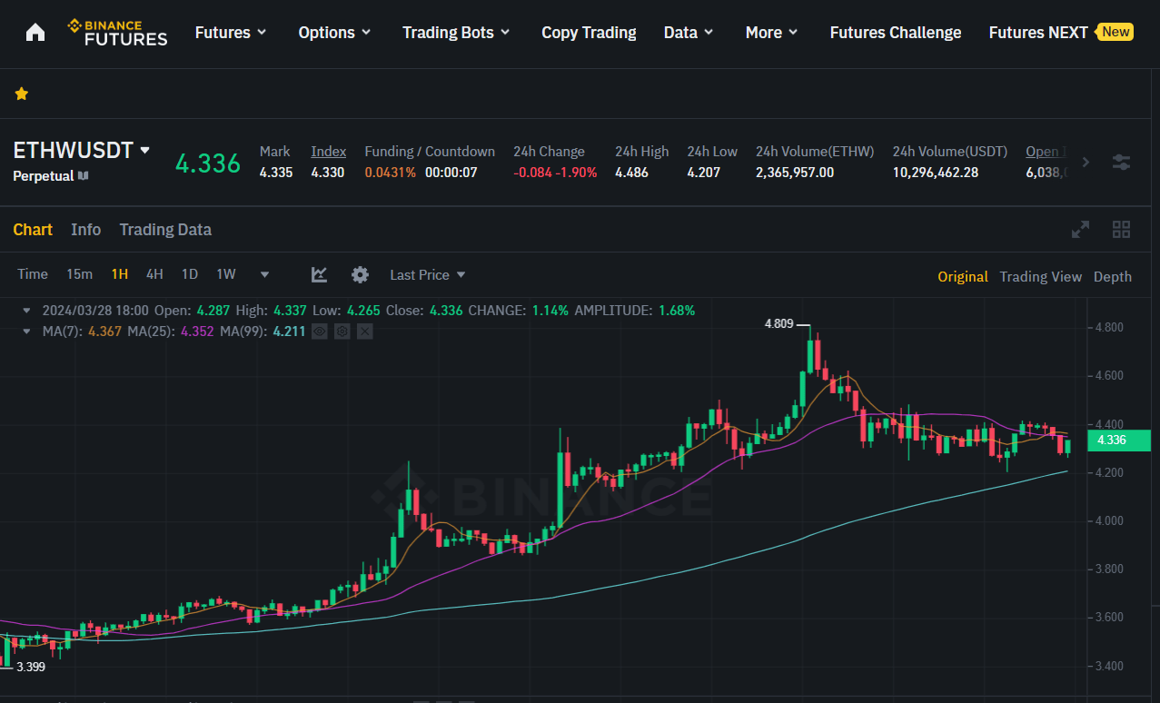
Task: Open the Last Price dropdown
Action: click(427, 274)
